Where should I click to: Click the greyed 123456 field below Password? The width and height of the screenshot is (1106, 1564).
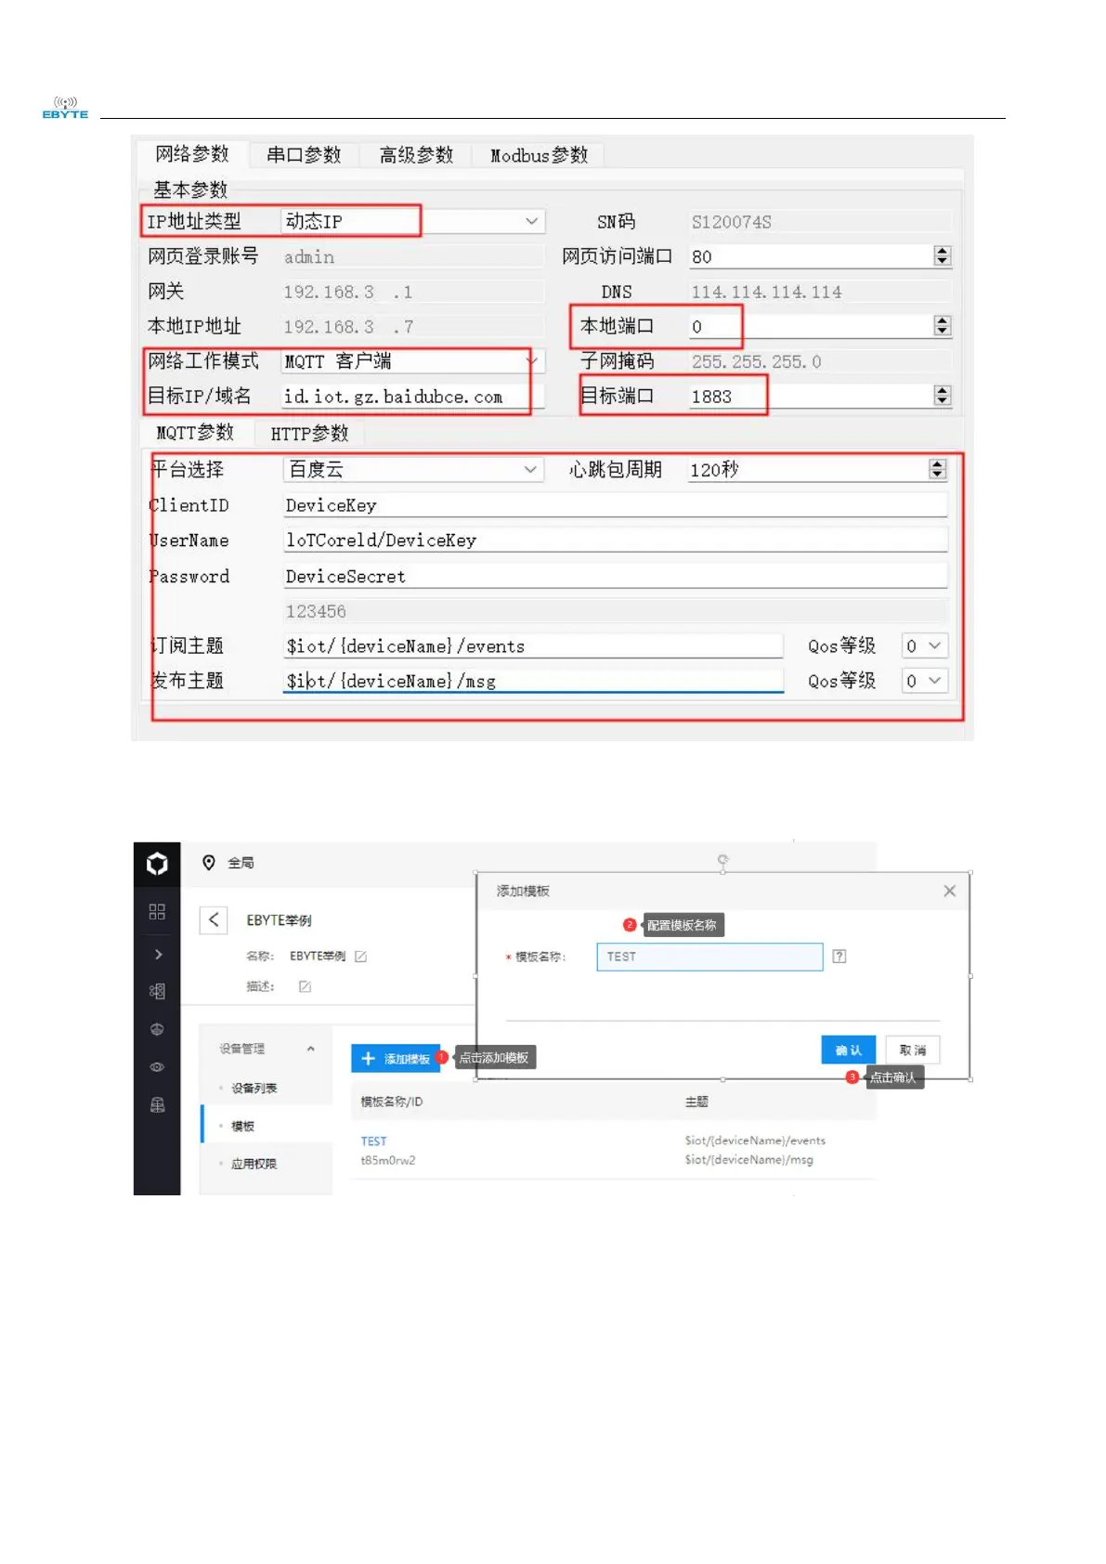coord(615,611)
